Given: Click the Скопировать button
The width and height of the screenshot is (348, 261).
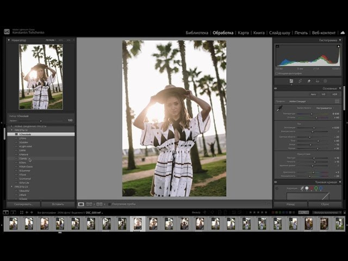Looking at the screenshot, I should click(x=23, y=204).
